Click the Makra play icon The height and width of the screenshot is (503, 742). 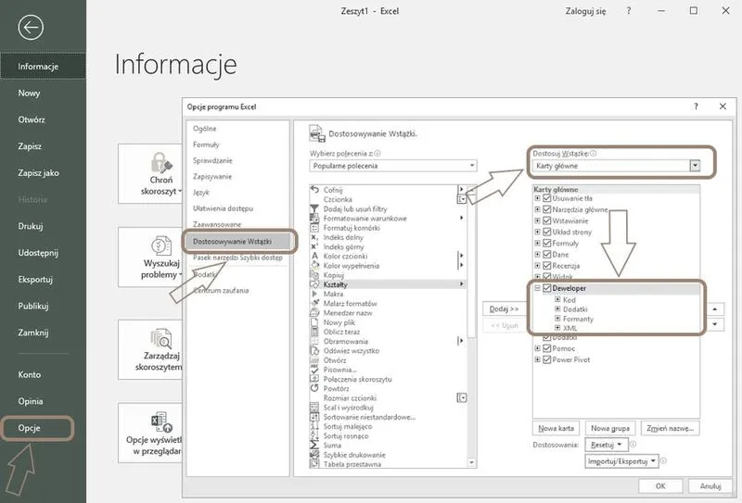click(x=314, y=294)
